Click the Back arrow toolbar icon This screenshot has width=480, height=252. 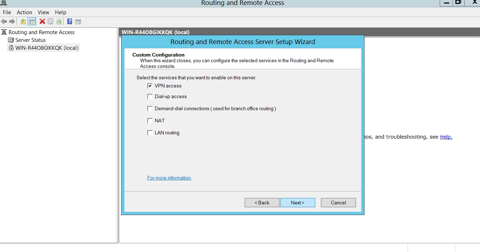4,22
